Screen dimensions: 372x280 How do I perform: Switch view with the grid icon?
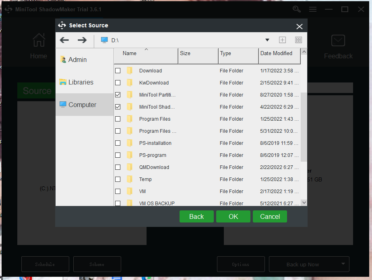[x=298, y=40]
